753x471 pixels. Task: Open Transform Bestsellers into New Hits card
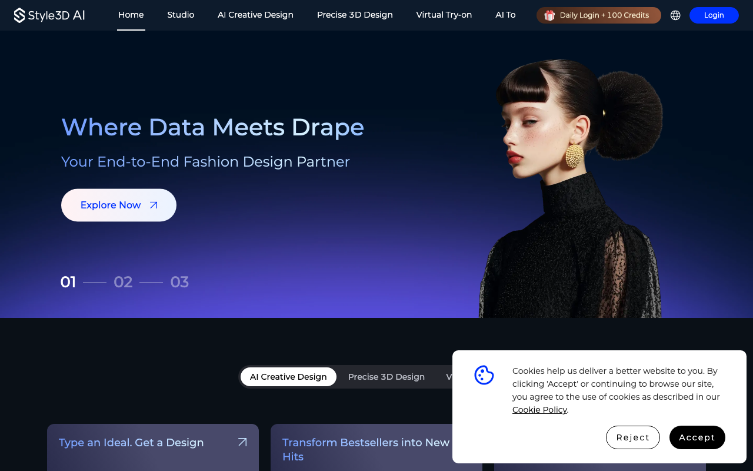click(x=366, y=449)
